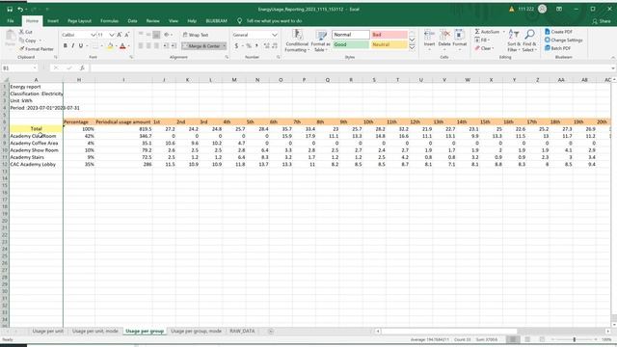Open the Clear eraser dropdown
Image resolution: width=617 pixels, height=347 pixels.
[484, 48]
